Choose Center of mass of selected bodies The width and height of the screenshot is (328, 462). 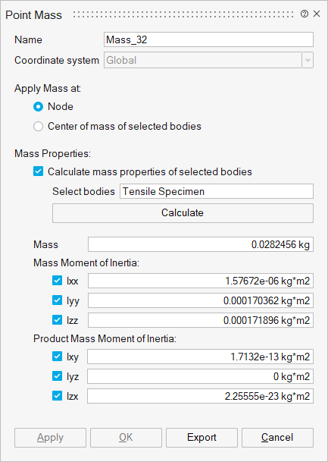pyautogui.click(x=38, y=127)
